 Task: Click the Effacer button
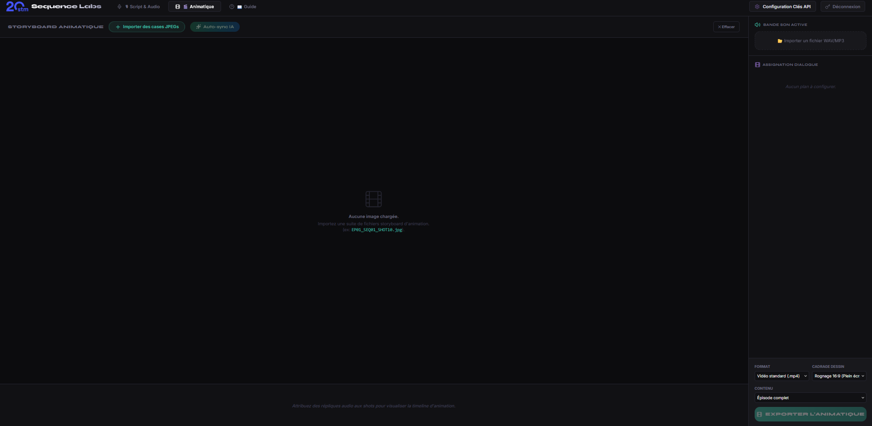click(726, 27)
